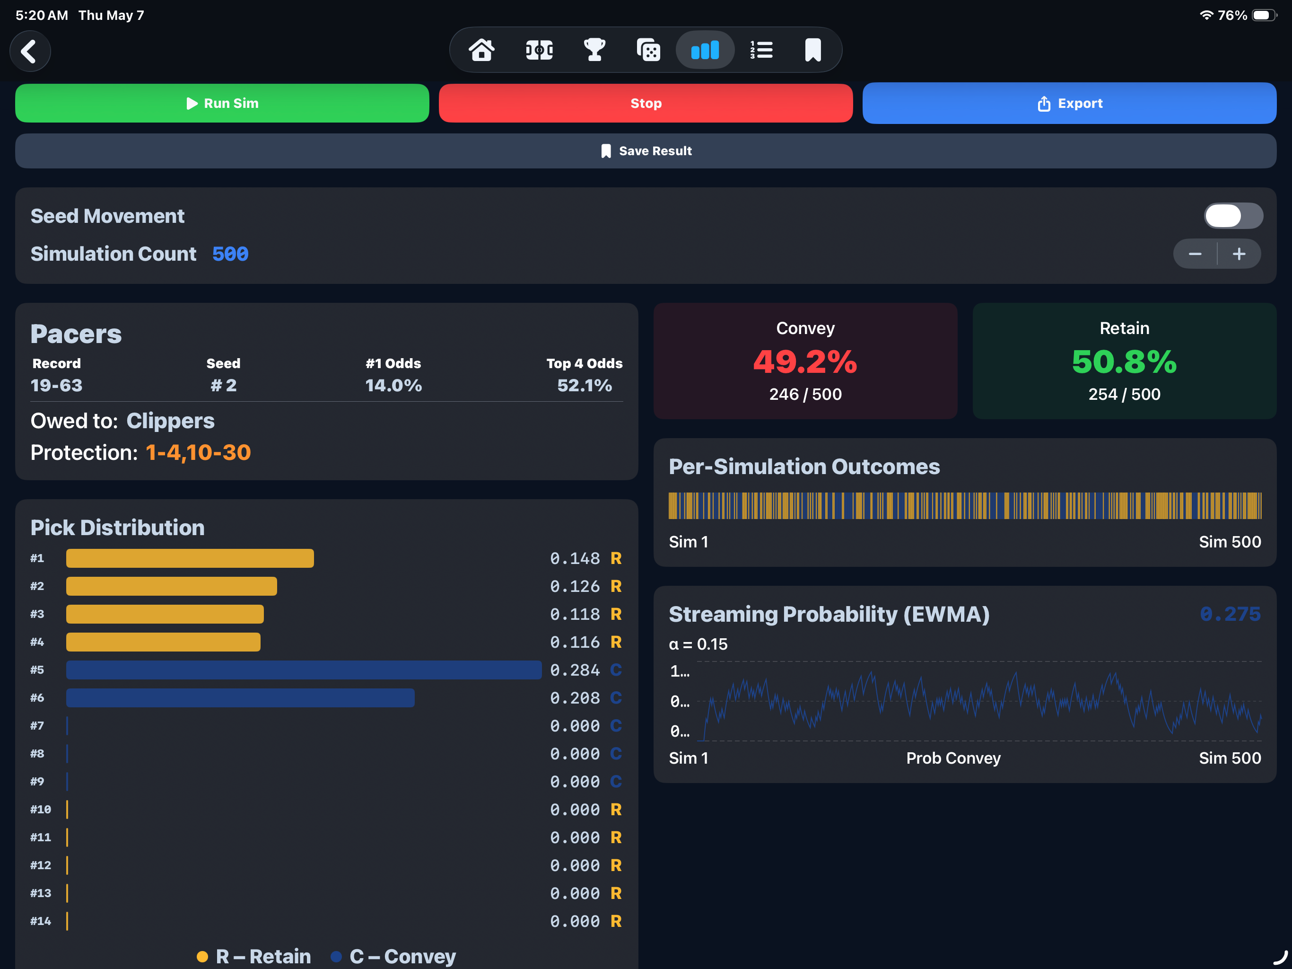
Task: Tap the Simulation Count value 500
Action: click(230, 254)
